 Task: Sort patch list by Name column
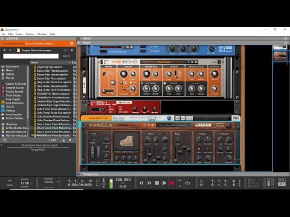[51, 63]
